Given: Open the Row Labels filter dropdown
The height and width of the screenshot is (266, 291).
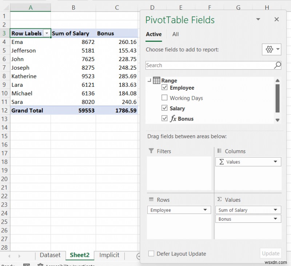Looking at the screenshot, I should coord(47,33).
